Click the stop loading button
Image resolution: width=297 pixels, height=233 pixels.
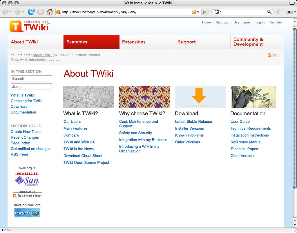tap(41, 12)
